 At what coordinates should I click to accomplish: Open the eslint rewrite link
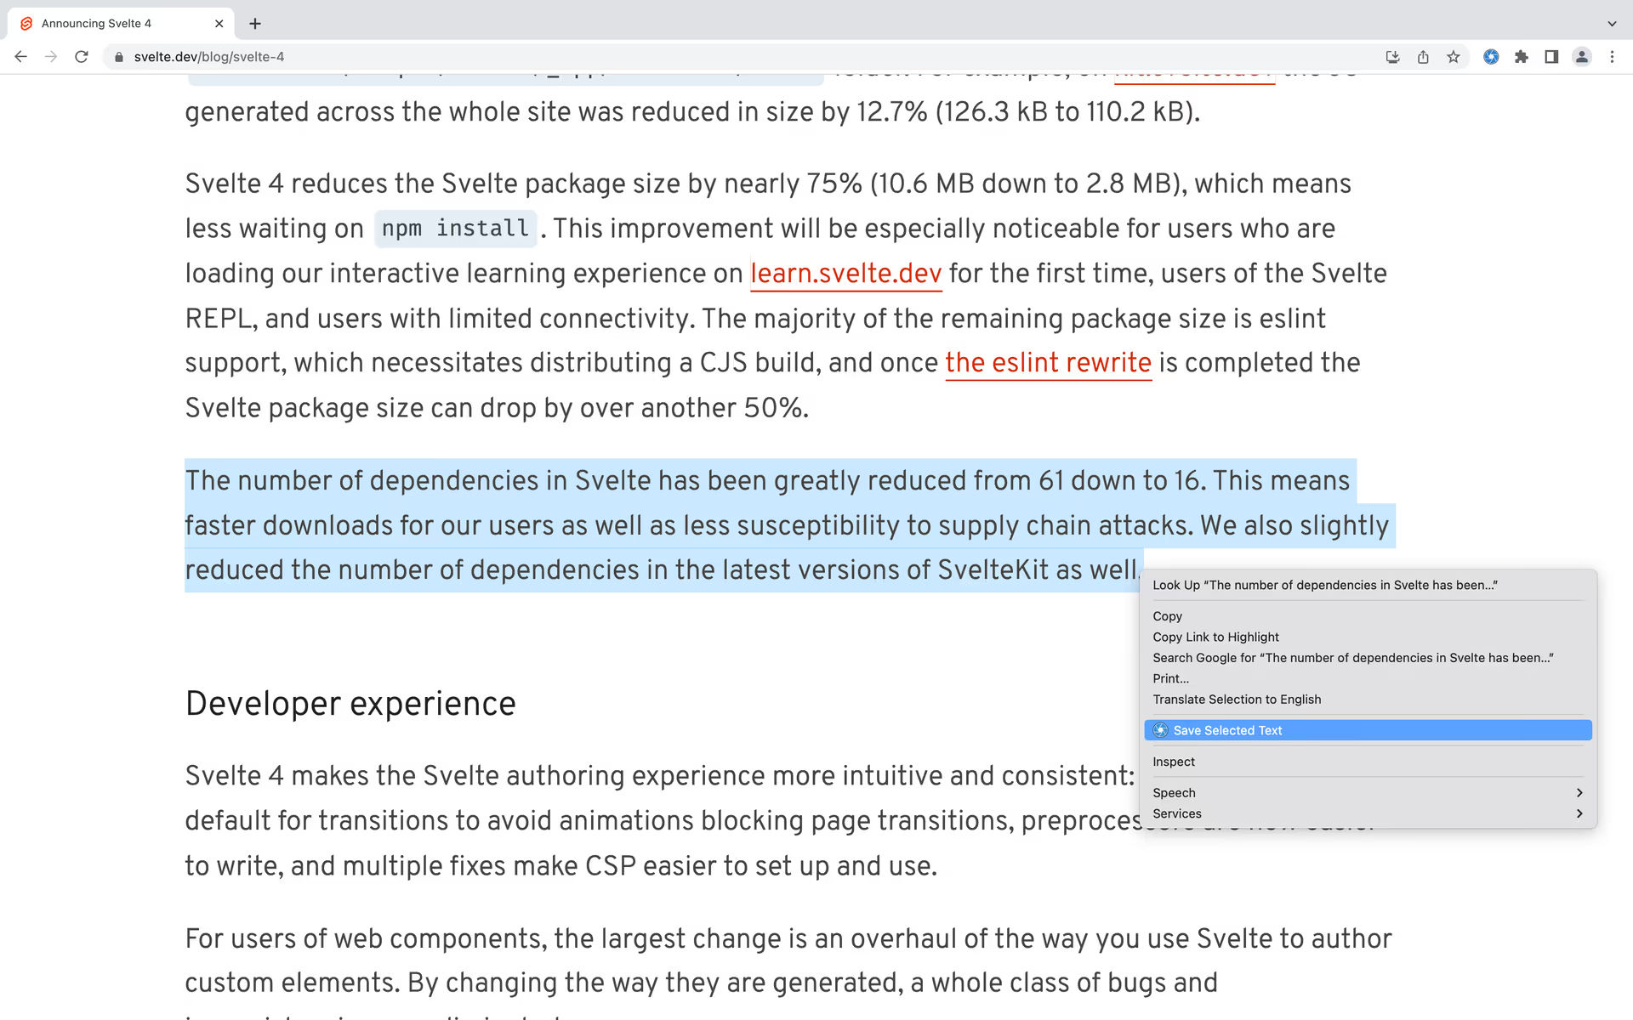click(x=1048, y=363)
